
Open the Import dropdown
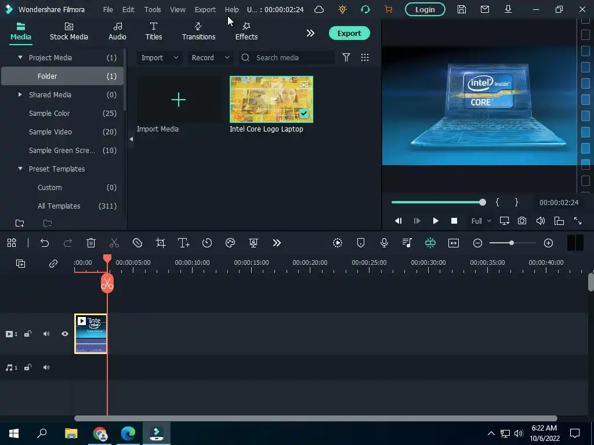(160, 57)
